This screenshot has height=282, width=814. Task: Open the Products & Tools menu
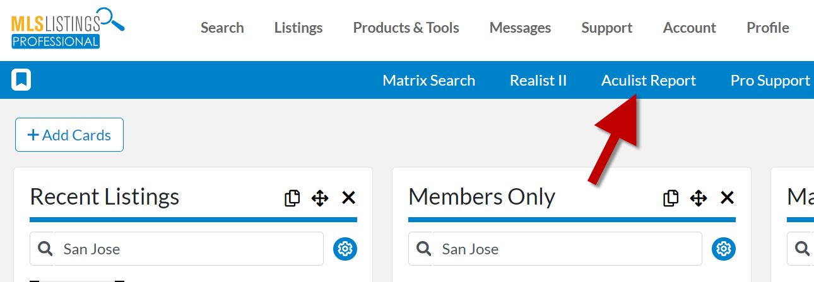tap(406, 28)
